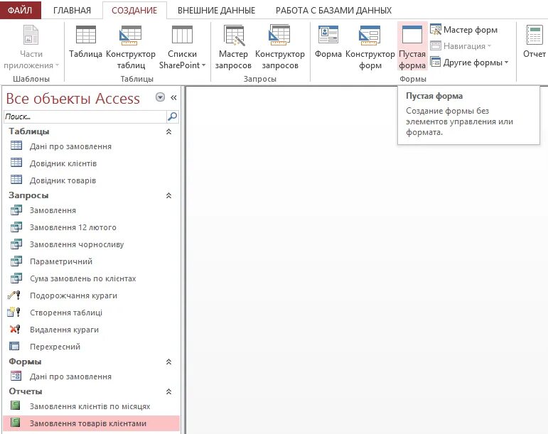Click the Перехресний crosstab icon

pyautogui.click(x=15, y=346)
